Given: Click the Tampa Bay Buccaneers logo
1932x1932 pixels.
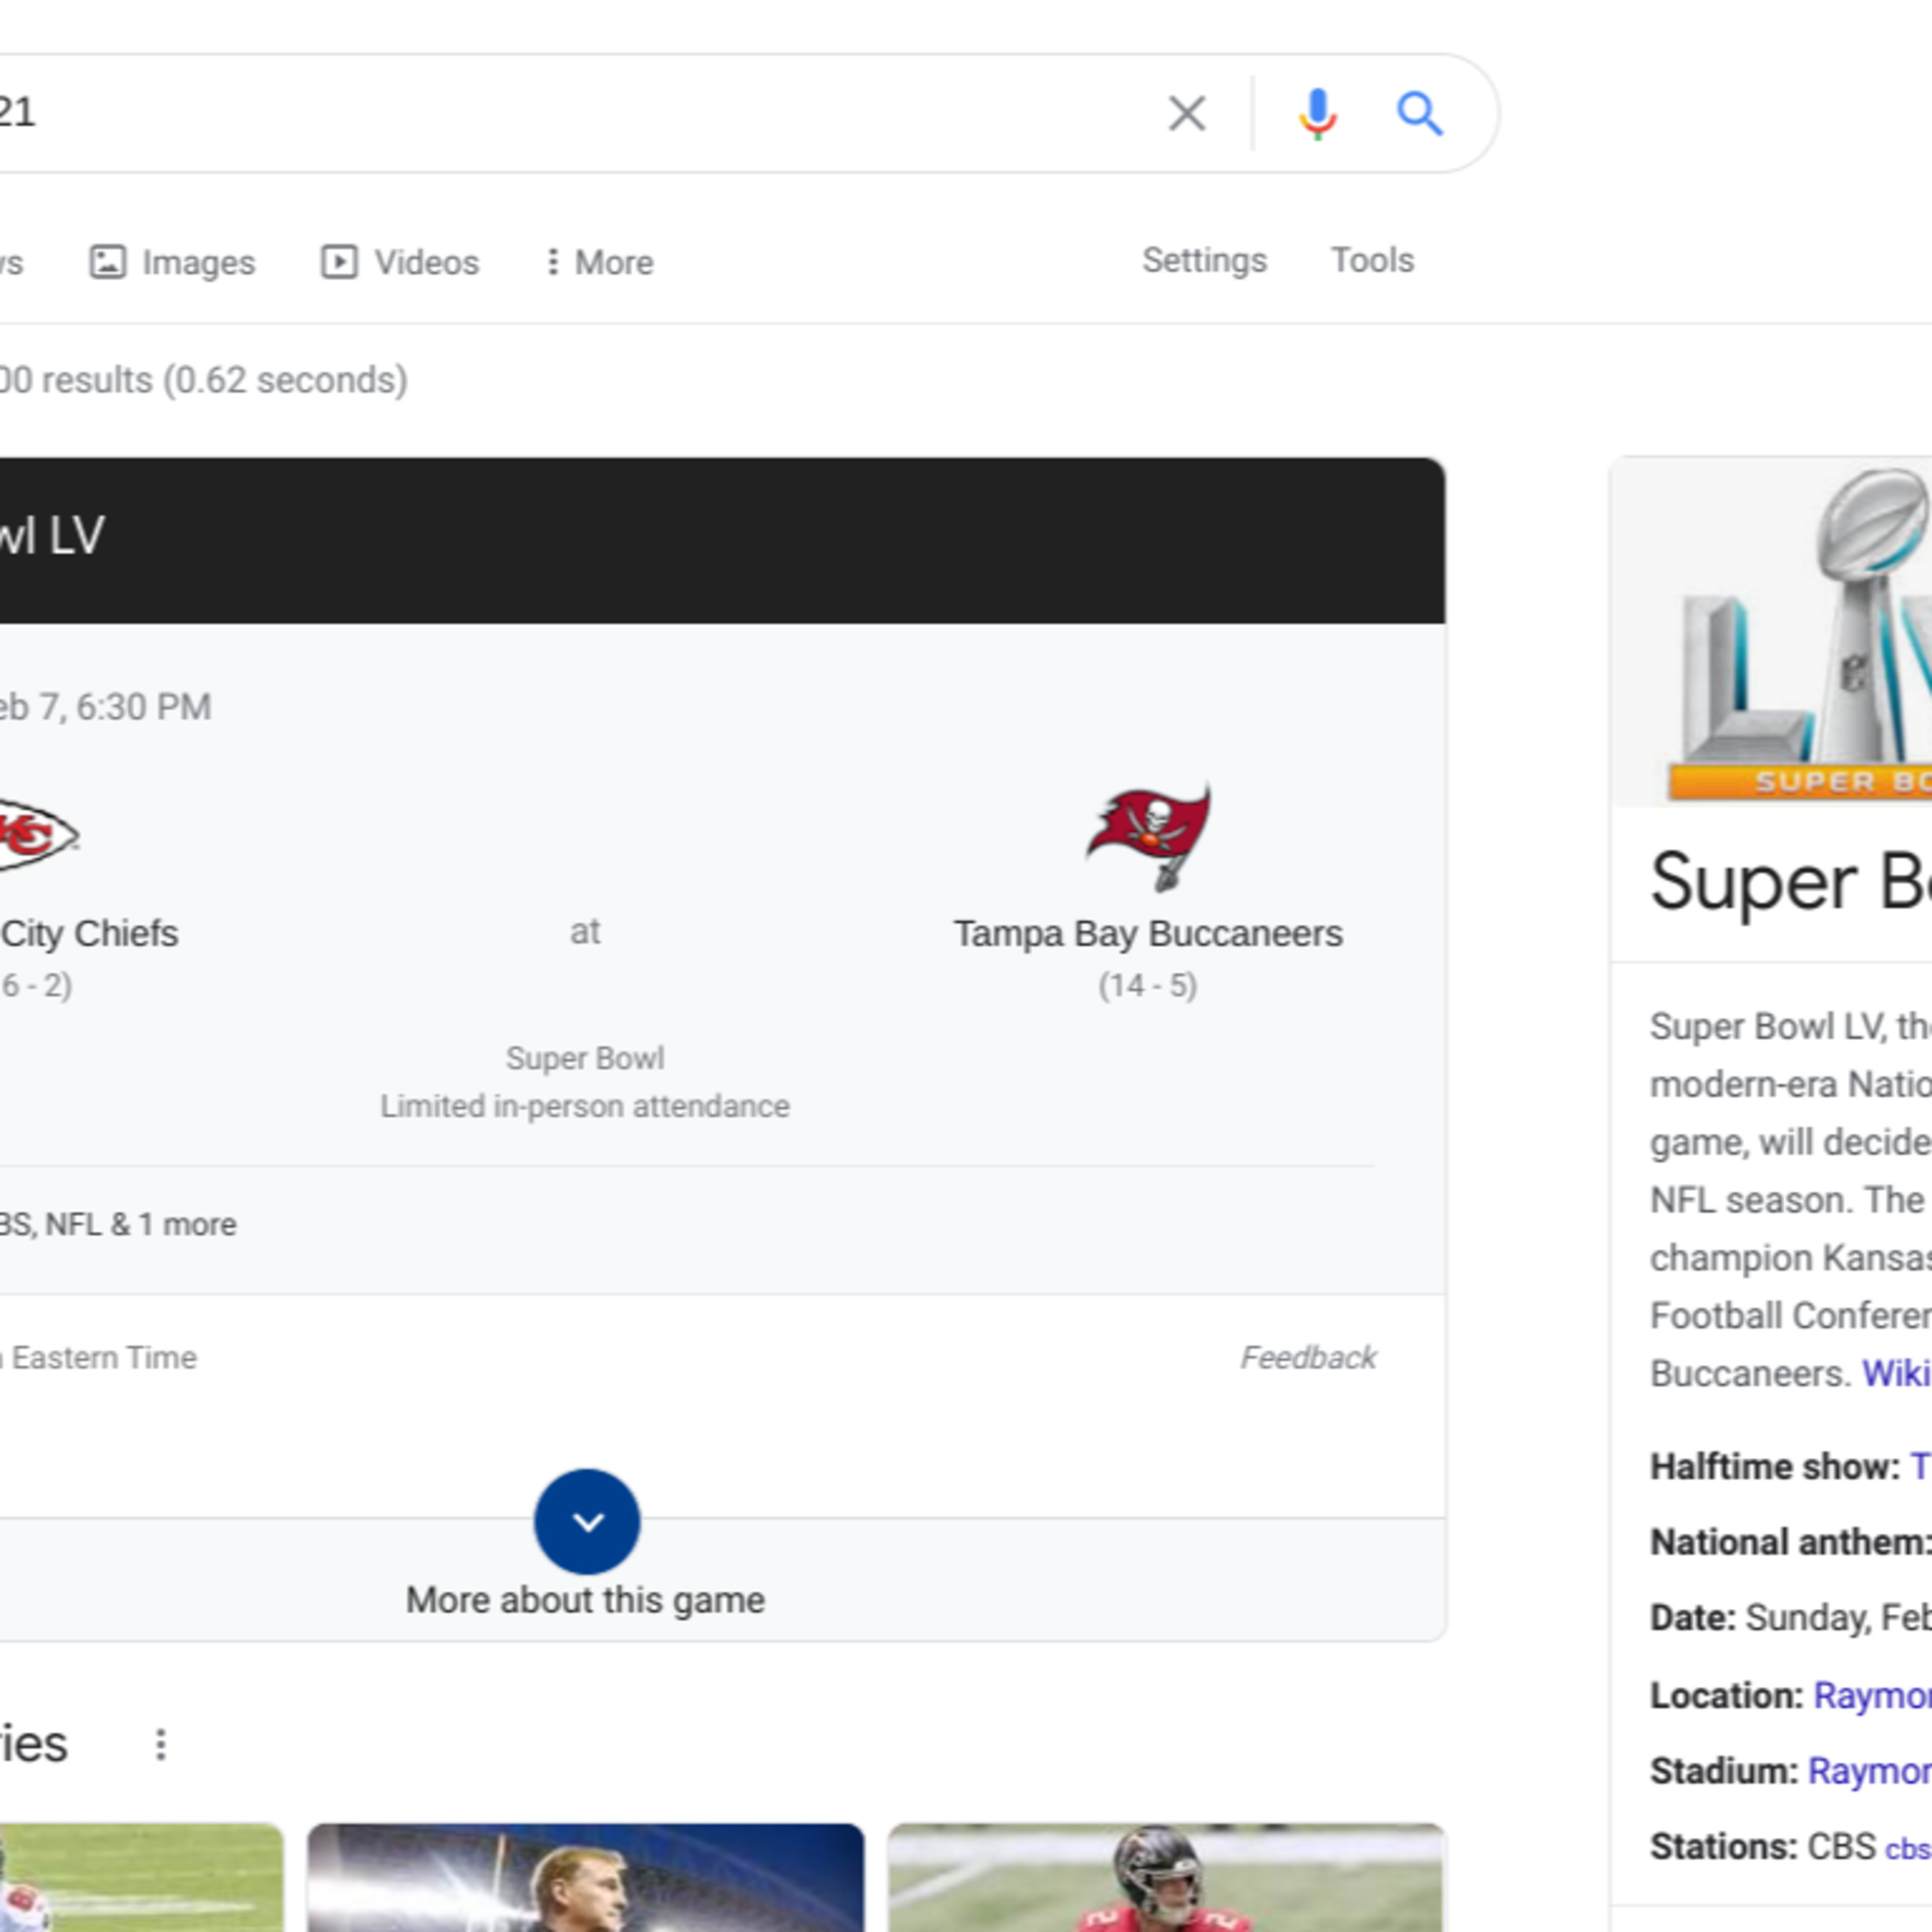Looking at the screenshot, I should pos(1148,837).
